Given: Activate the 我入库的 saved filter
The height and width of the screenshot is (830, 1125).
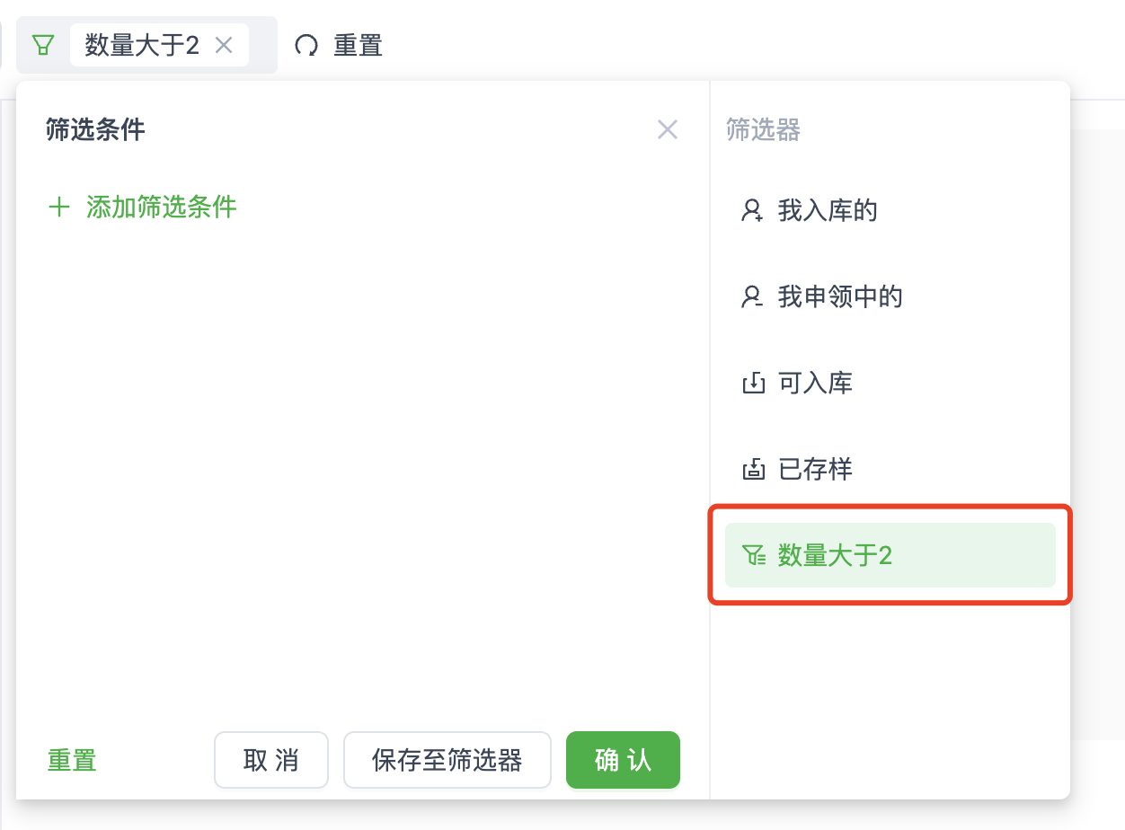Looking at the screenshot, I should [827, 210].
